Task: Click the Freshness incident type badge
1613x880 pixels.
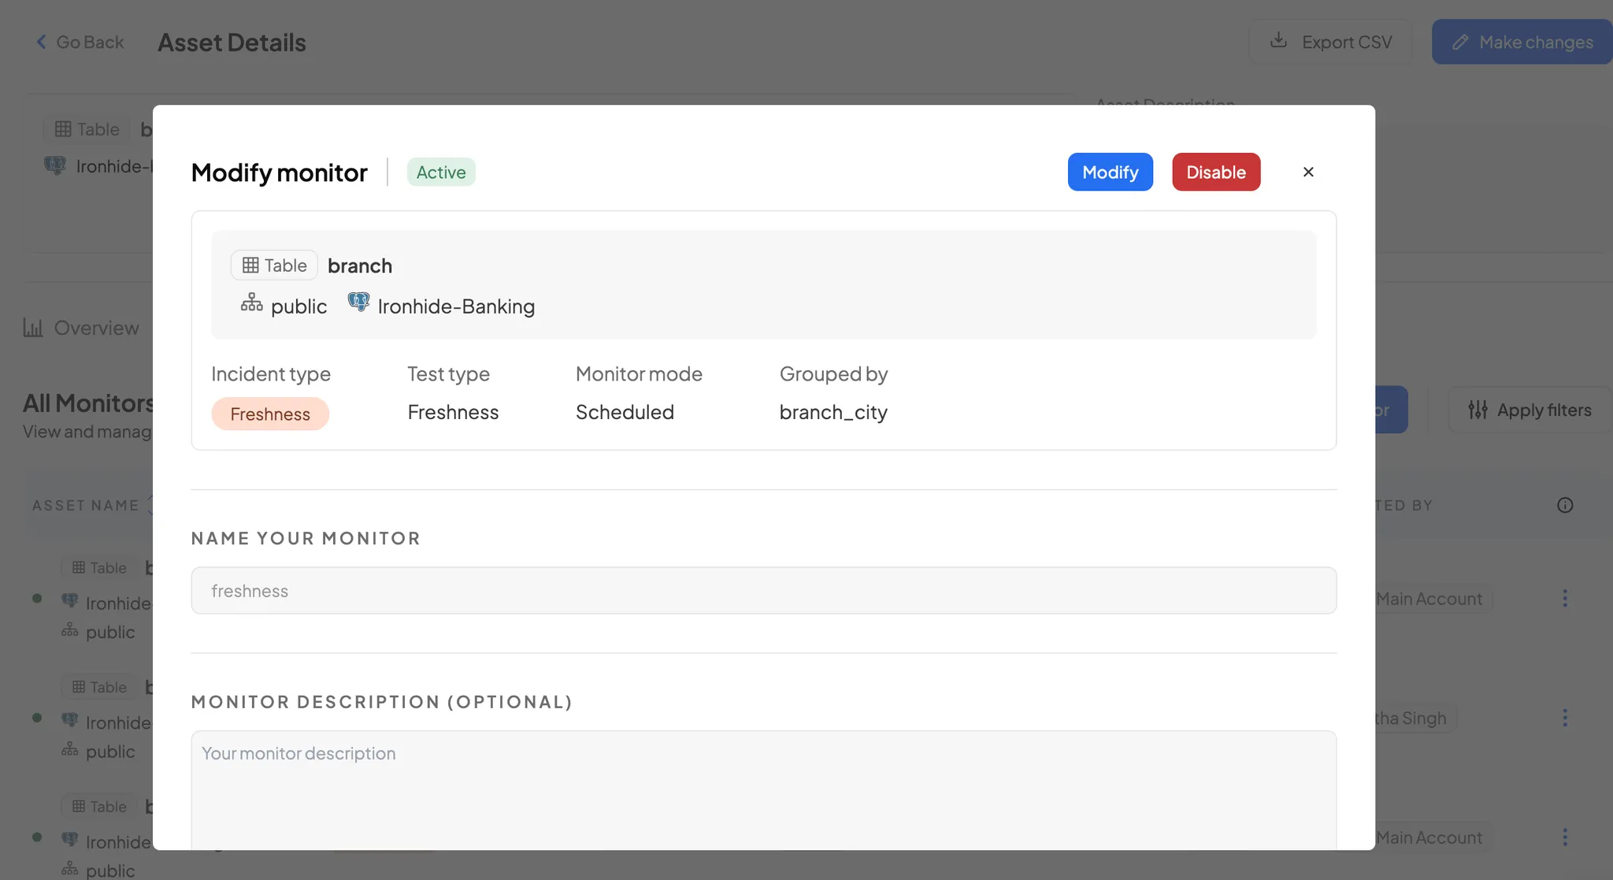Action: pyautogui.click(x=270, y=414)
